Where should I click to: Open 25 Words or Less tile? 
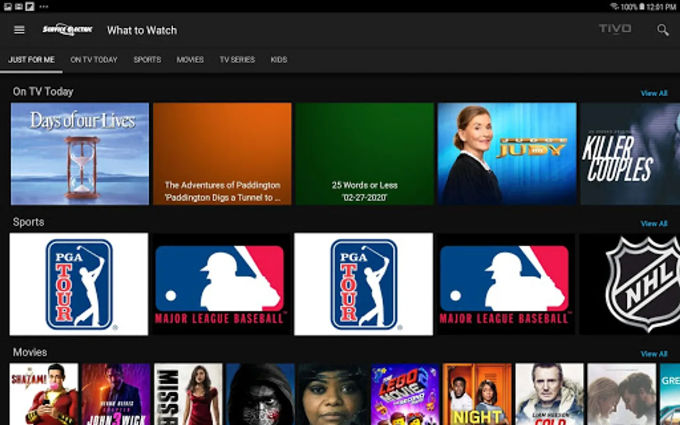365,154
